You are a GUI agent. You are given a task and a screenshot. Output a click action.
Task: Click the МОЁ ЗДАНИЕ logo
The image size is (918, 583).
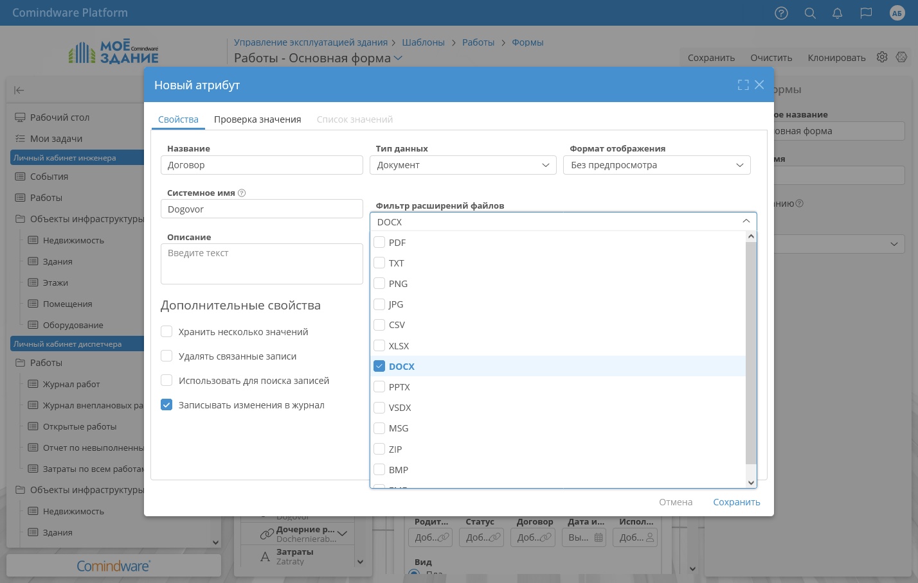(113, 52)
